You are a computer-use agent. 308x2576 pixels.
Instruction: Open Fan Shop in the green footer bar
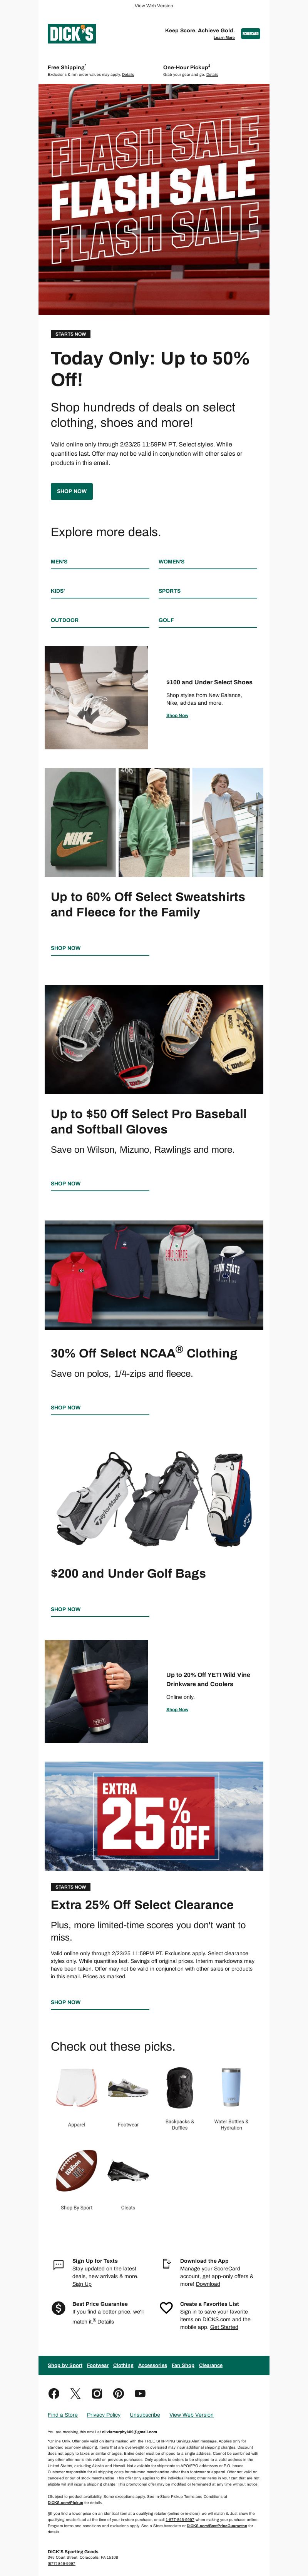(183, 2365)
